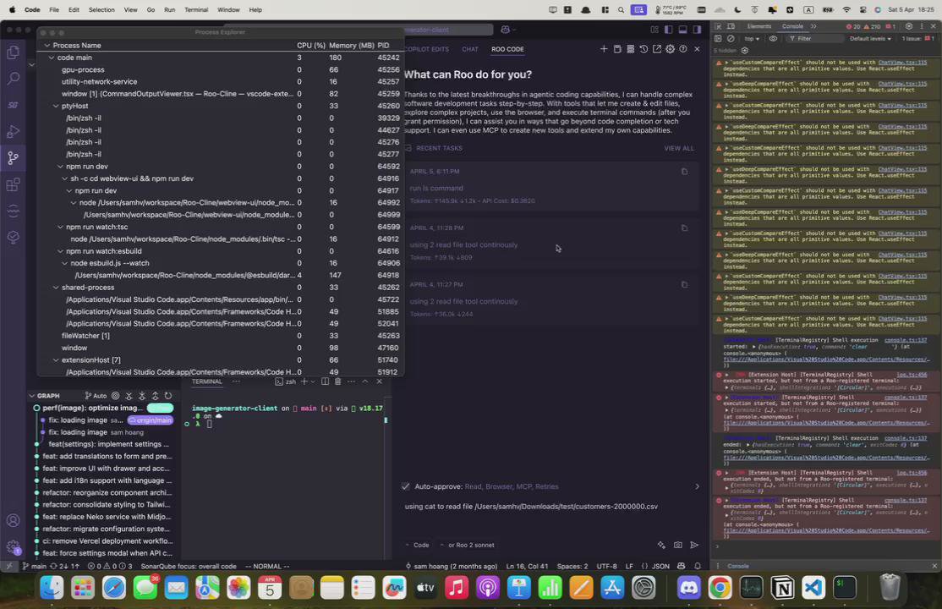Viewport: 942px width, 609px height.
Task: Open Search in the activity bar
Action: pos(14,79)
